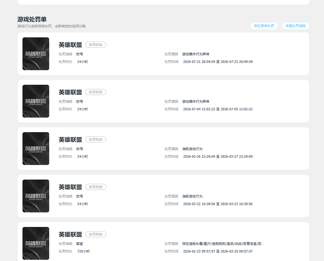The height and width of the screenshot is (261, 324).
Task: Click 处罚结束 badge on 禁言 card
Action: 96,234
